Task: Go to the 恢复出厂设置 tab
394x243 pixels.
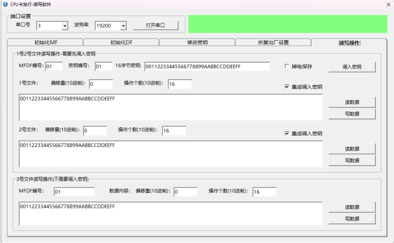Action: point(272,43)
